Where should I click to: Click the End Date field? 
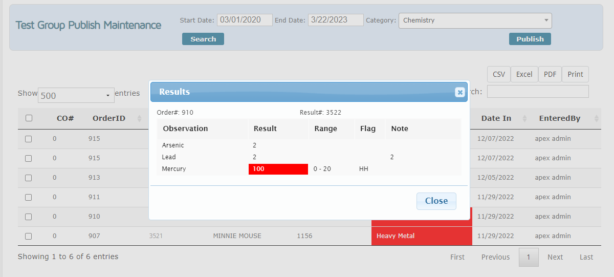(336, 20)
